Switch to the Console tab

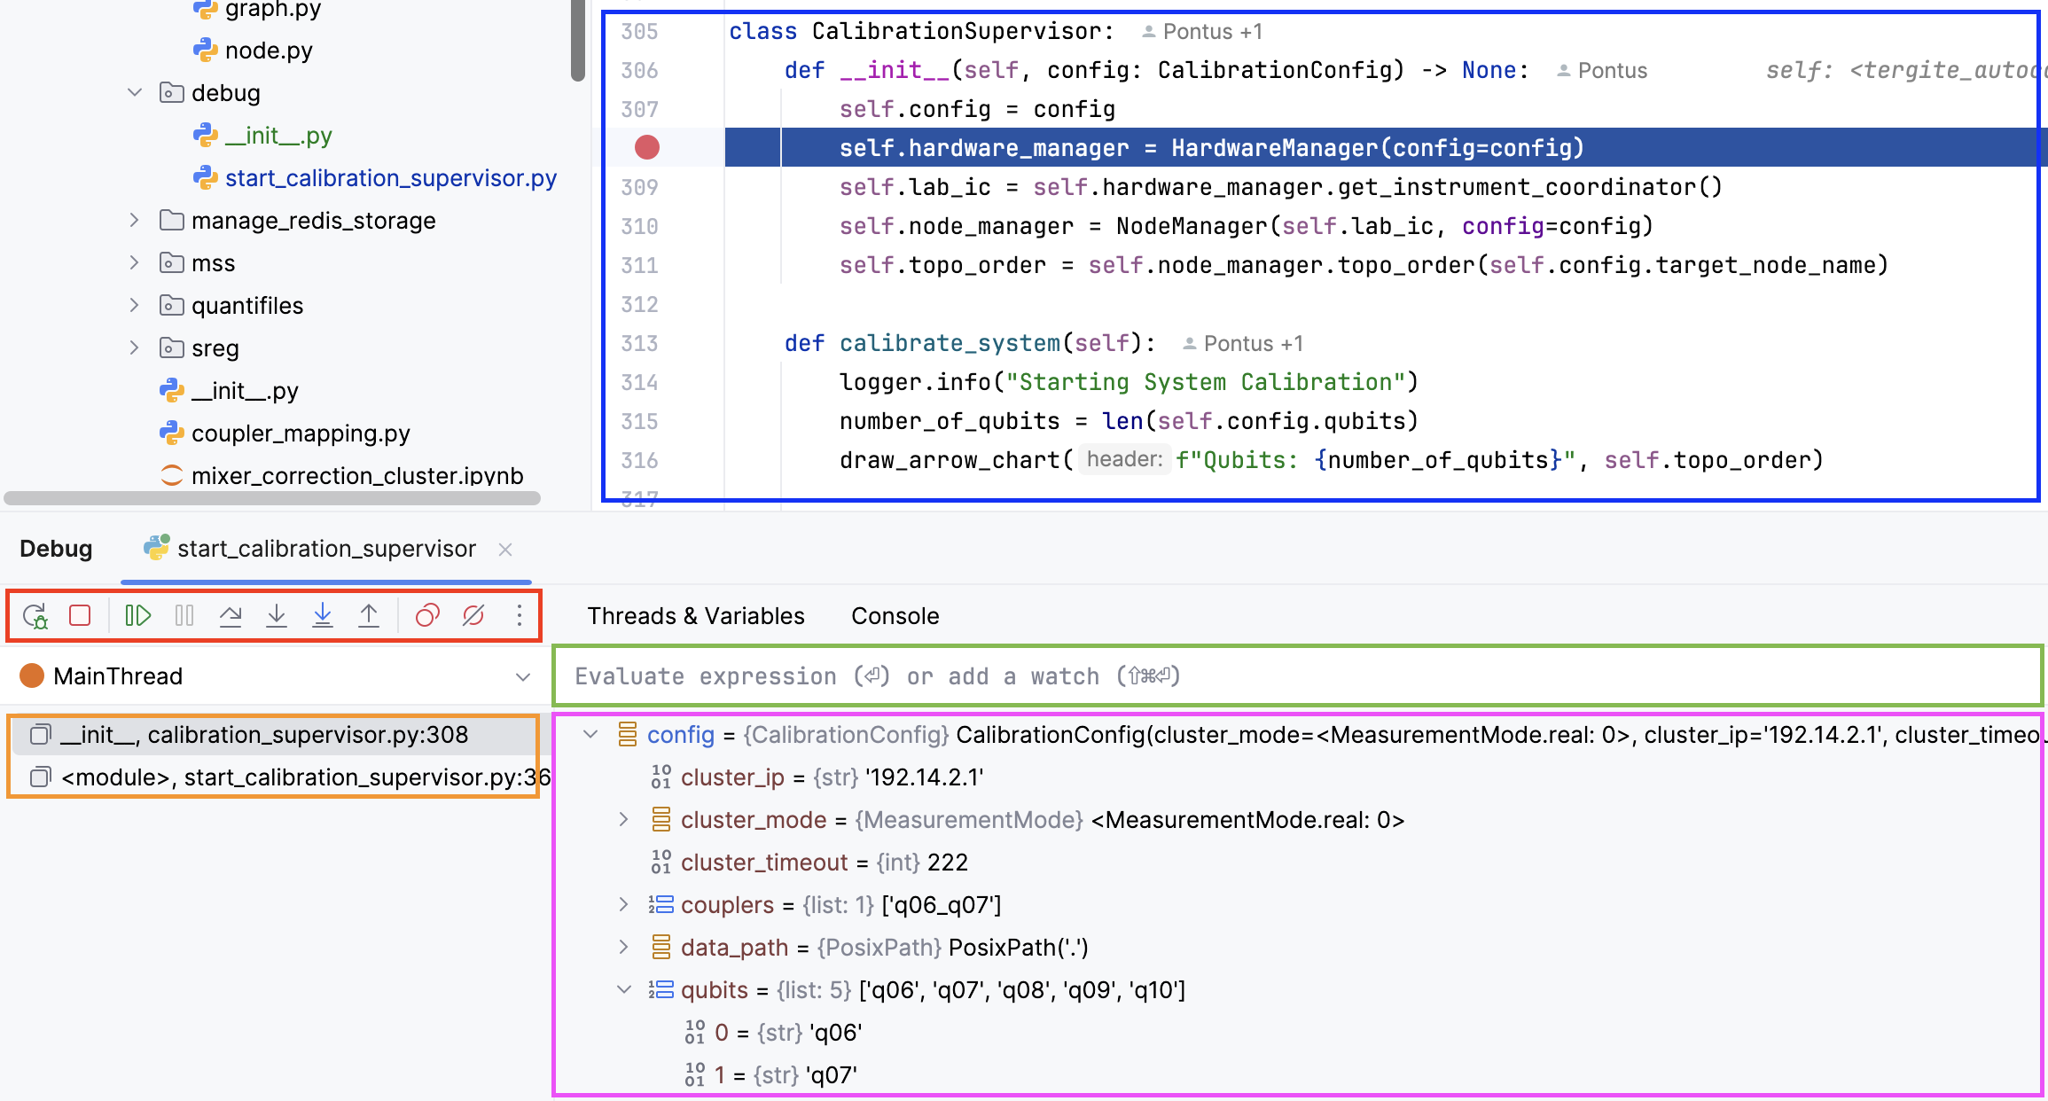point(894,615)
